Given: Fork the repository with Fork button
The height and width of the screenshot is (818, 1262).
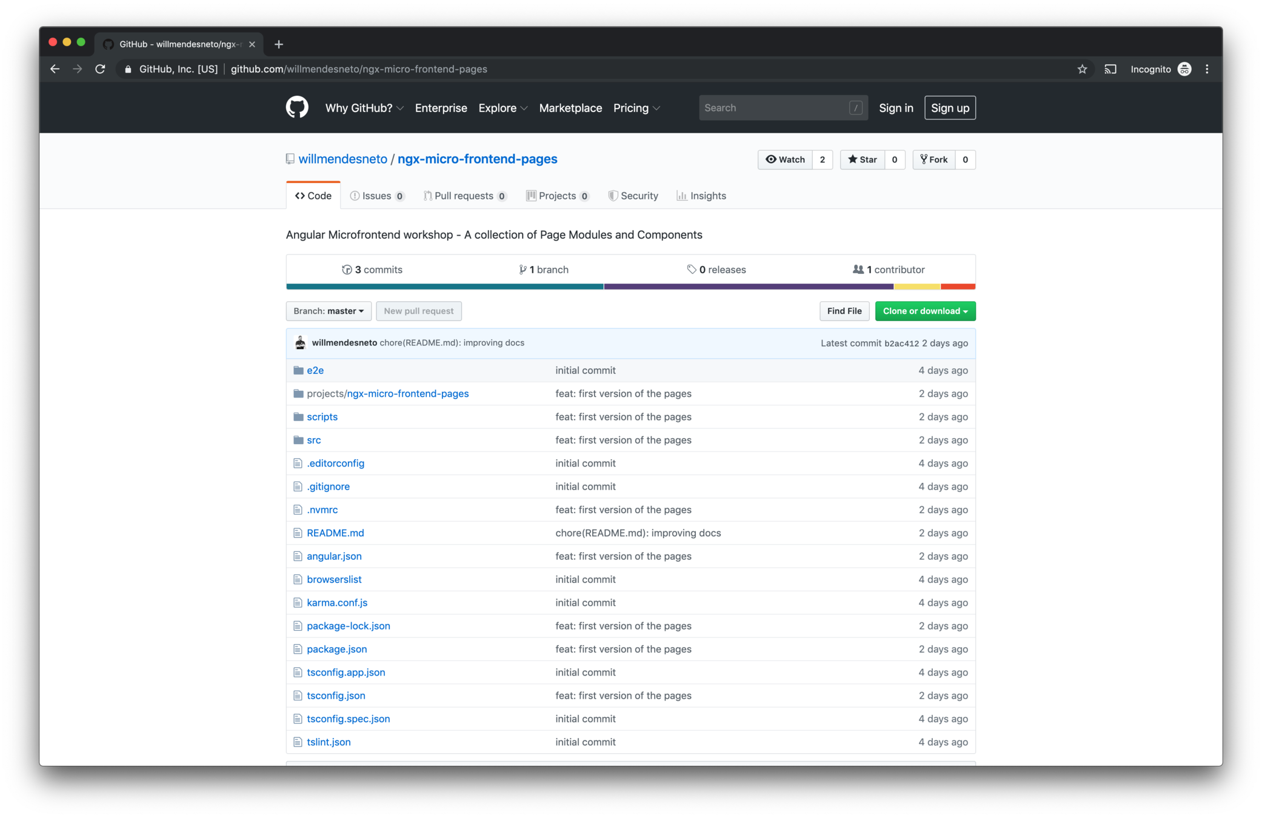Looking at the screenshot, I should (934, 159).
